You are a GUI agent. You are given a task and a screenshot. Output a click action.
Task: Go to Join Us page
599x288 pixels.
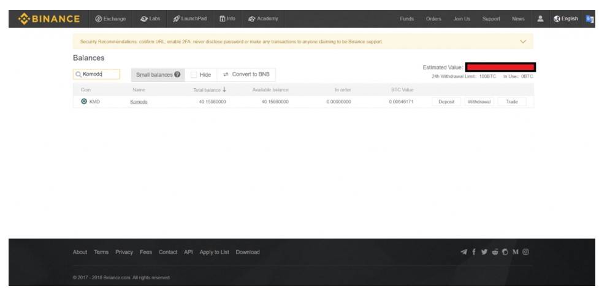(x=462, y=19)
